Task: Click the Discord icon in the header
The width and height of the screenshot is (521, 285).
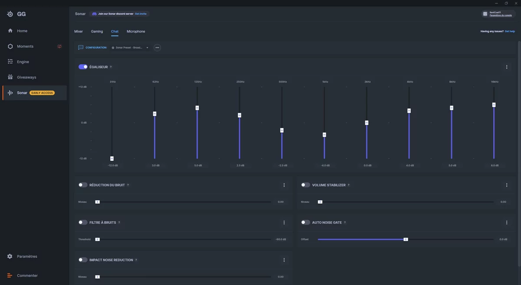Action: (94, 14)
